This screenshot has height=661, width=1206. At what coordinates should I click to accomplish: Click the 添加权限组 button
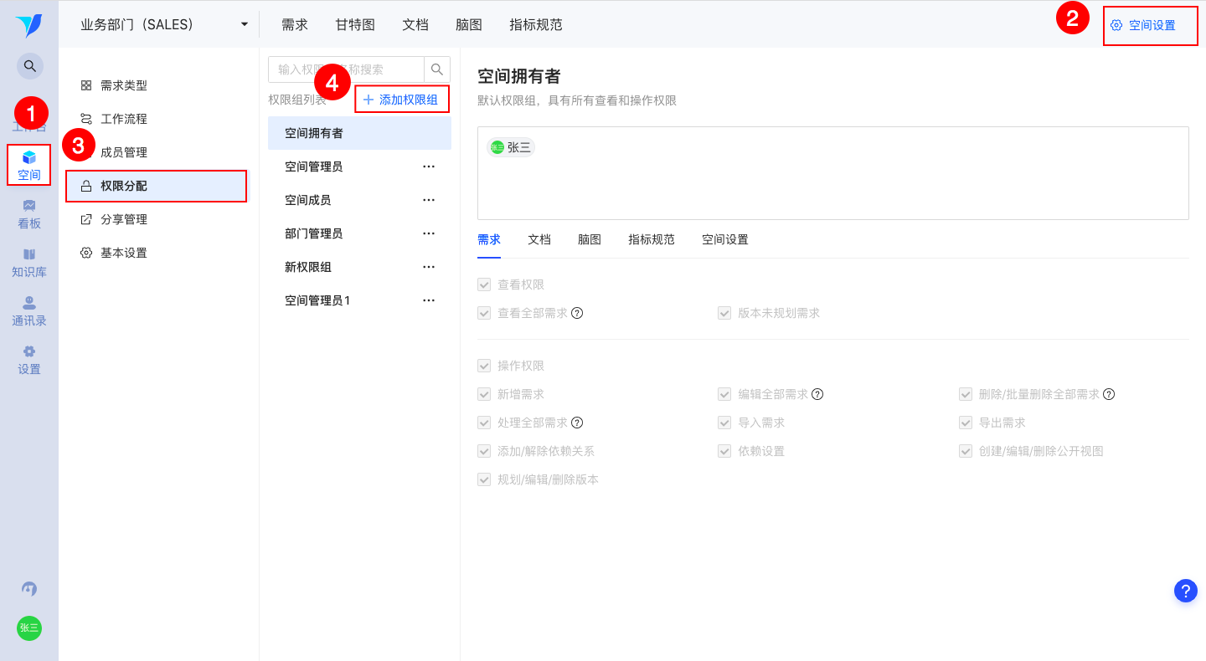tap(401, 100)
